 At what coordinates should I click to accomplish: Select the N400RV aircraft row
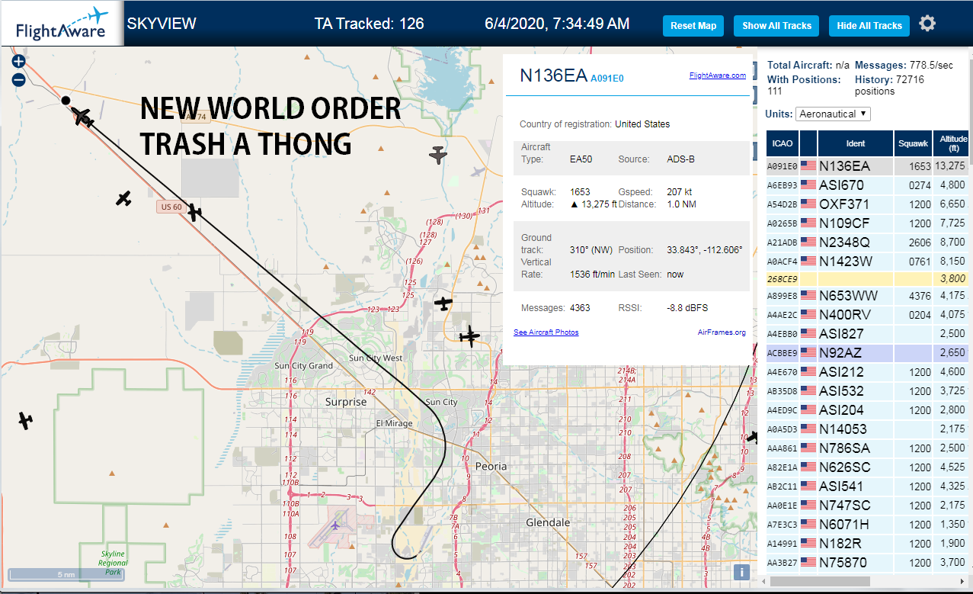click(x=868, y=315)
